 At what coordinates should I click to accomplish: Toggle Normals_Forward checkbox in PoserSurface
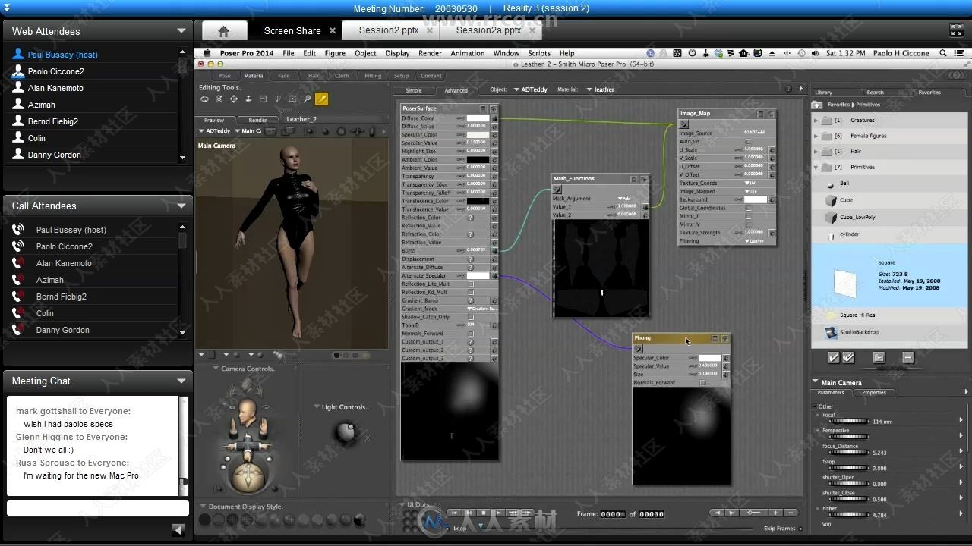pos(471,334)
